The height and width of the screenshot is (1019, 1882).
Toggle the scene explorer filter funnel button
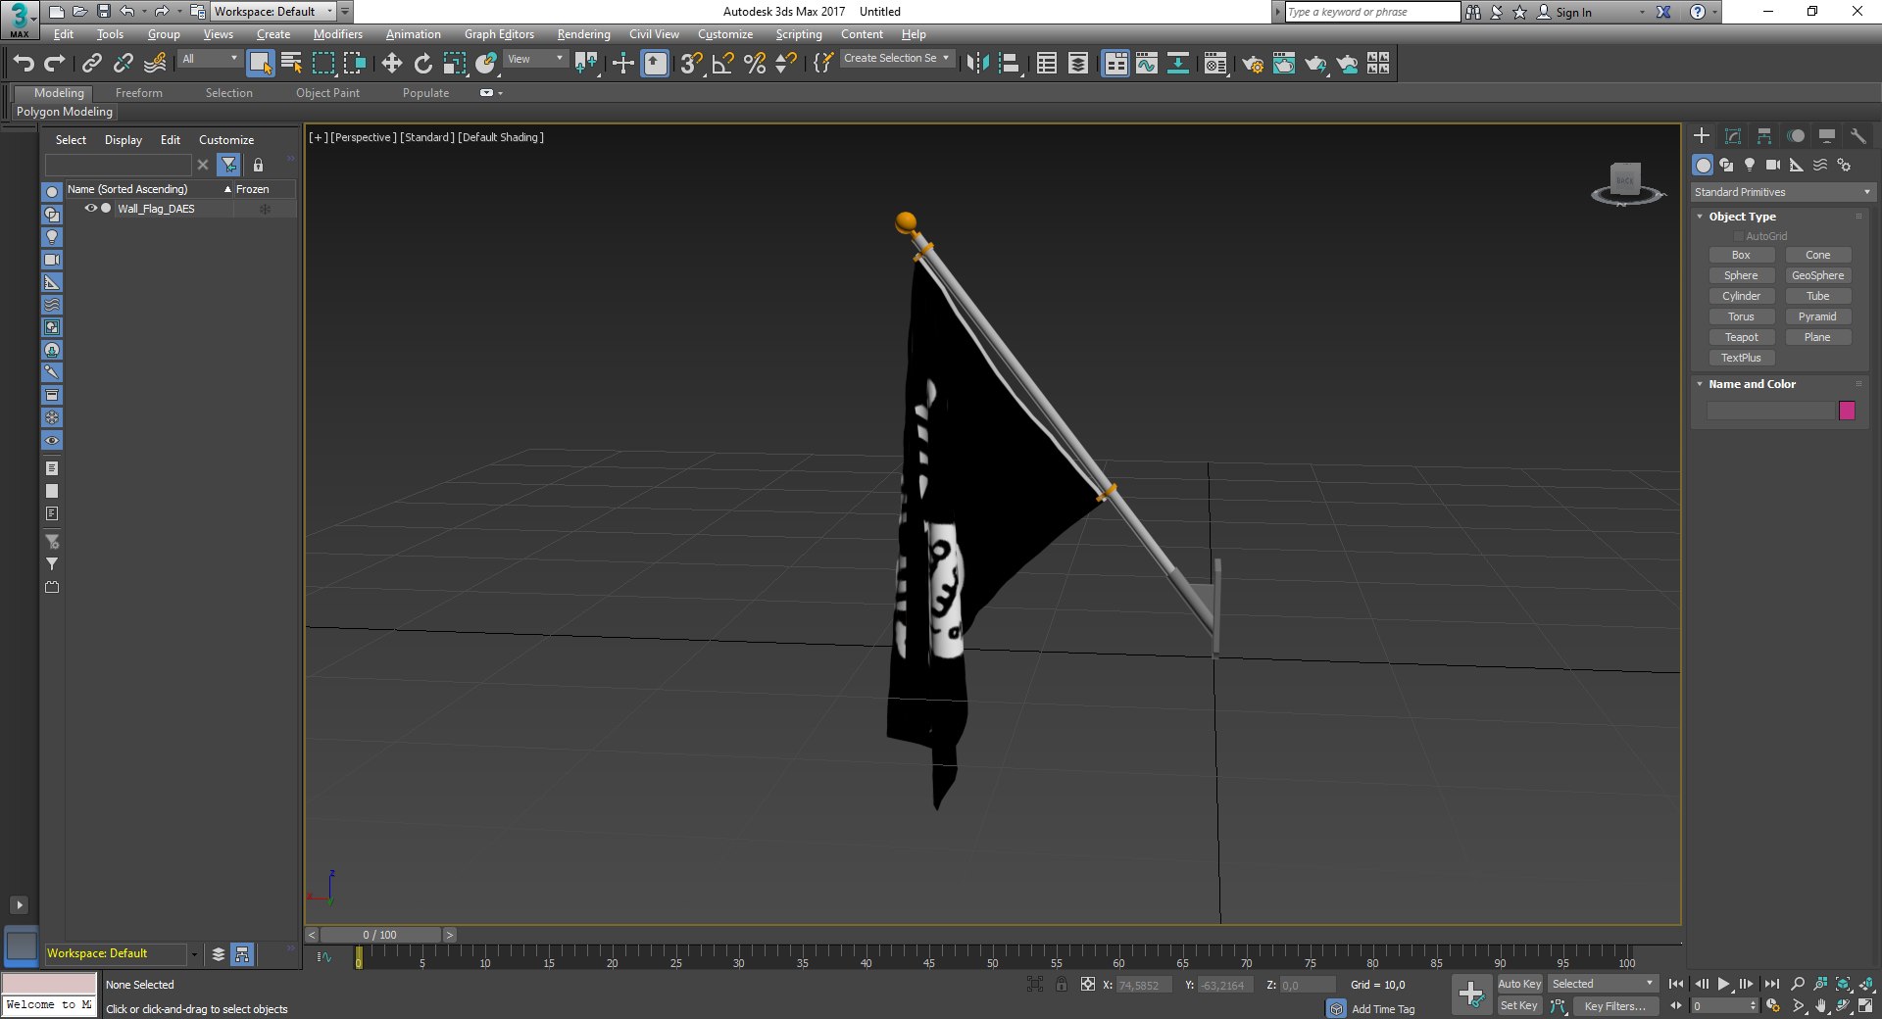(228, 165)
